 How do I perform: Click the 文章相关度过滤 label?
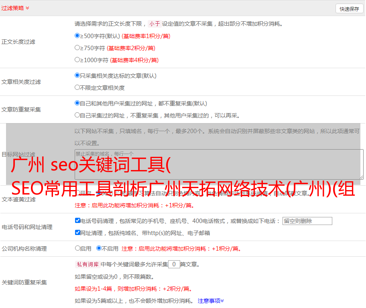[x=21, y=82]
